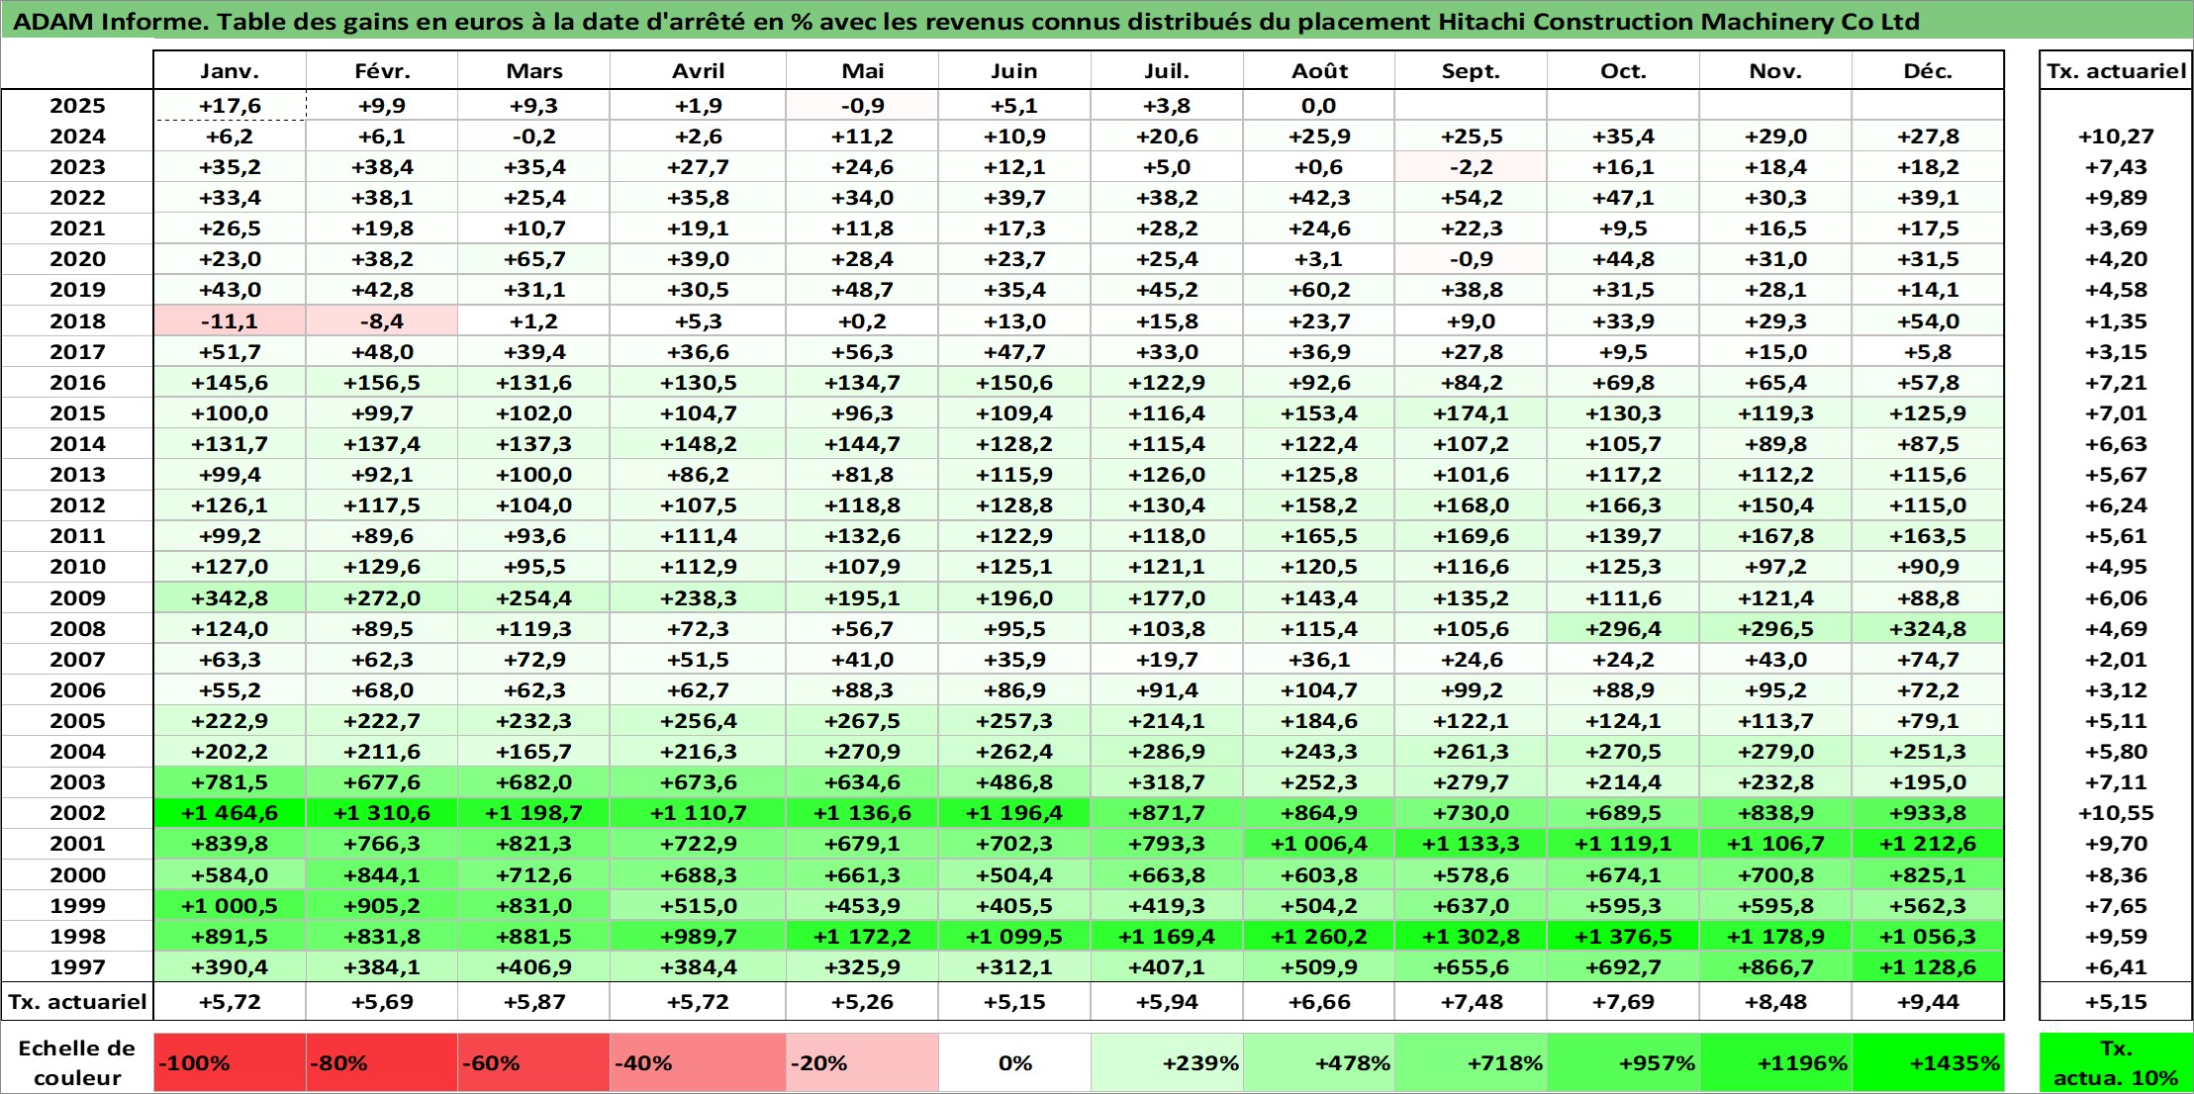Image resolution: width=2194 pixels, height=1094 pixels.
Task: Select the 2018 row label
Action: (77, 321)
